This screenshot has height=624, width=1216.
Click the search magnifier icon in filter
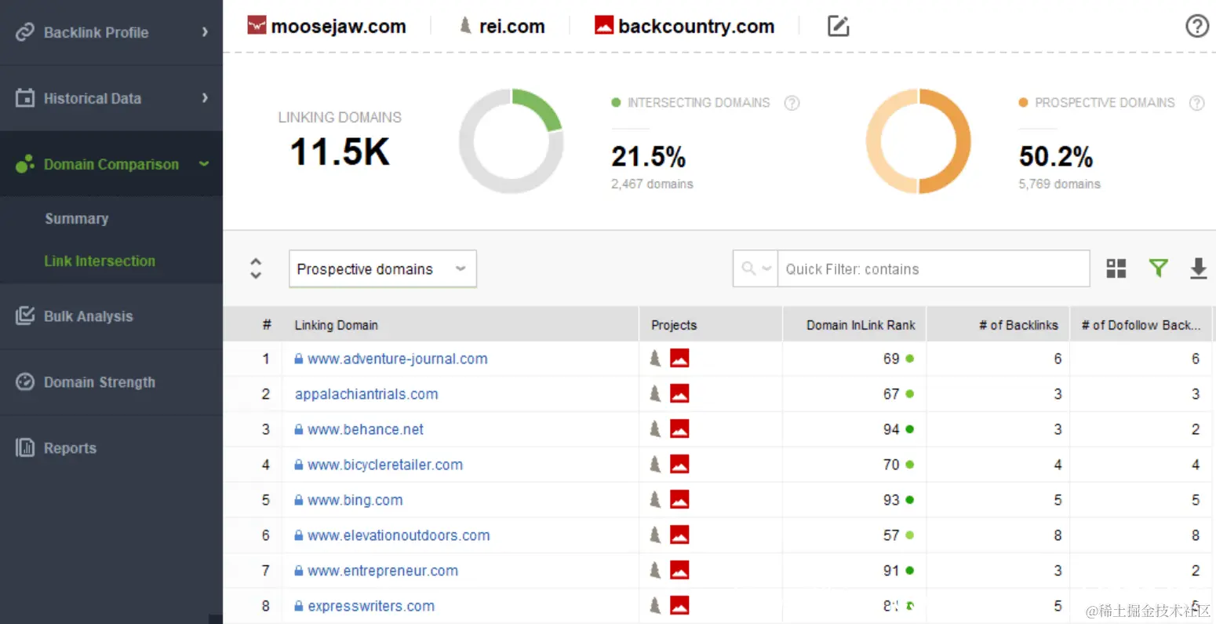coord(748,268)
